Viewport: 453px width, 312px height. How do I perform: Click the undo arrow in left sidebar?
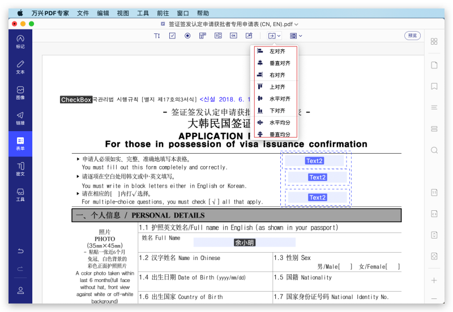pyautogui.click(x=20, y=251)
